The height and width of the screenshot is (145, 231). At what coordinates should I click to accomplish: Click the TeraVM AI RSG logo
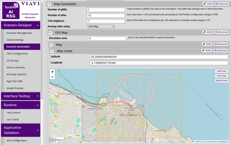[x=11, y=10]
